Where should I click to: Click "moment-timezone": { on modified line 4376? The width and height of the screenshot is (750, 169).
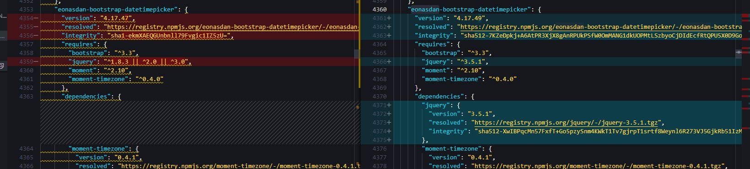[457, 148]
